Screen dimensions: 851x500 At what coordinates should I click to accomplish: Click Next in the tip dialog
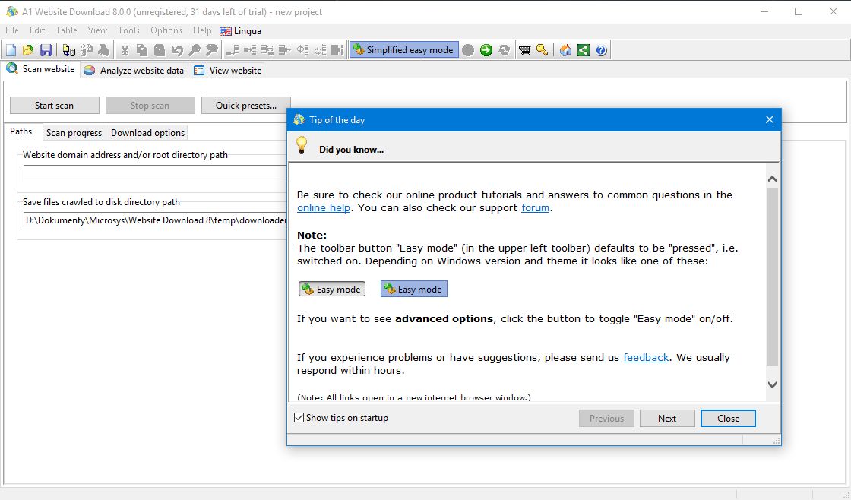(667, 419)
